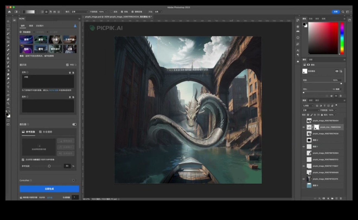Open the layer blend mode 正常 dropdown

pos(311,110)
